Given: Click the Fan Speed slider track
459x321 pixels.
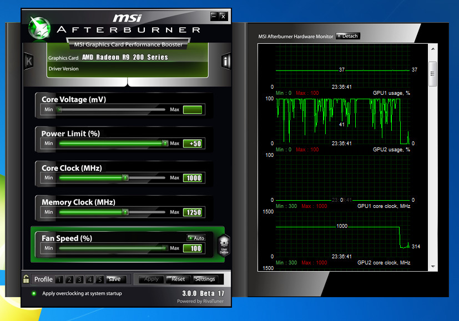Looking at the screenshot, I should point(112,248).
